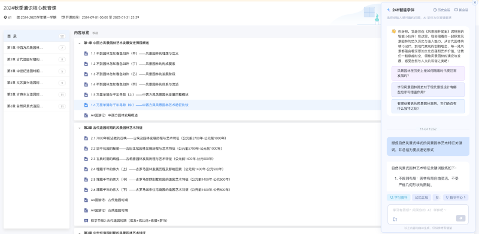Click the icon for 教学节段2-古代造园时期
The height and width of the screenshot is (234, 479).
[86, 220]
